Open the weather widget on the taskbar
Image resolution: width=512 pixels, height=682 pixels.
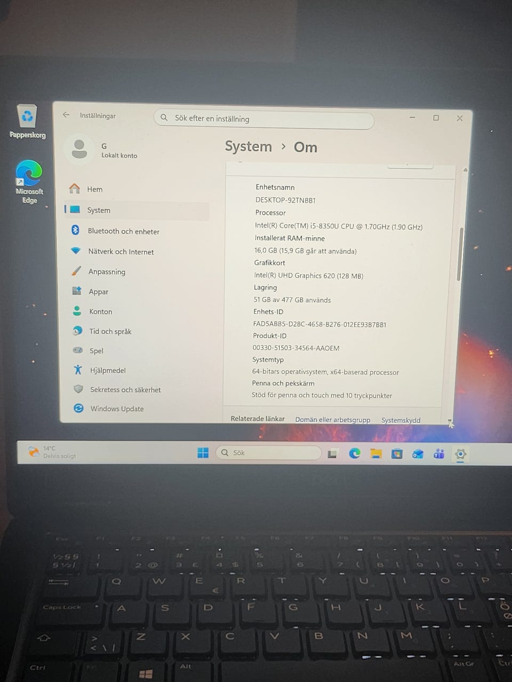52,452
